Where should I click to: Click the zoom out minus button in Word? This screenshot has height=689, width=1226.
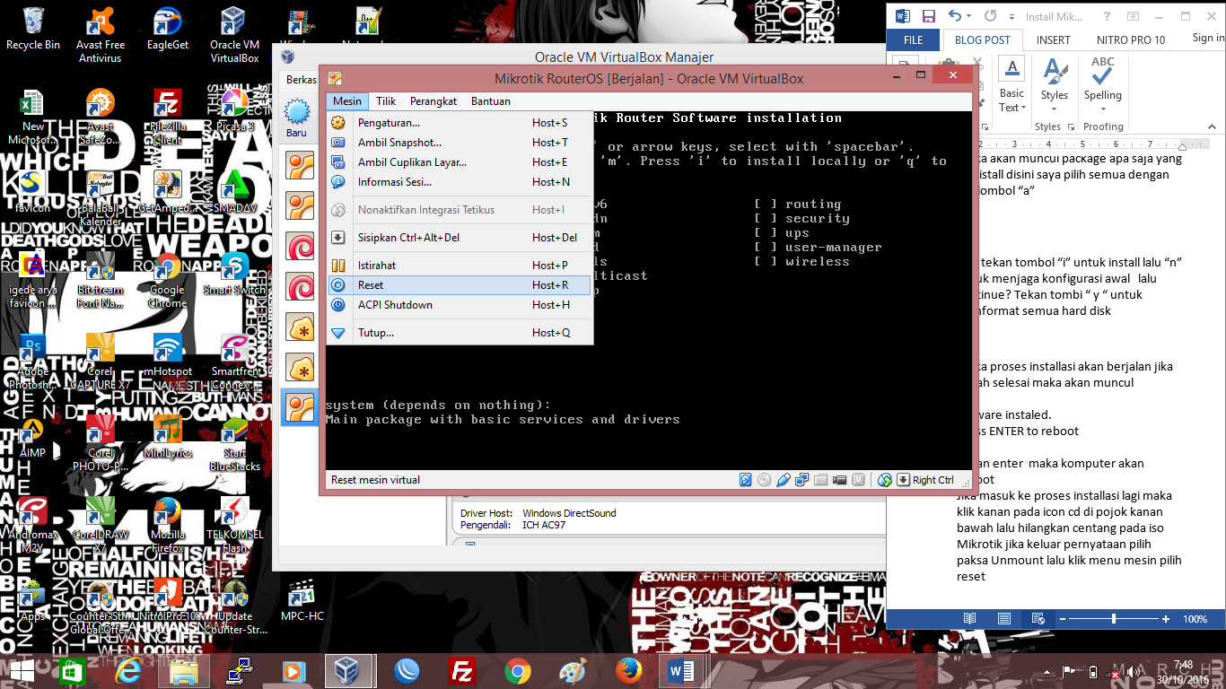pos(1062,619)
